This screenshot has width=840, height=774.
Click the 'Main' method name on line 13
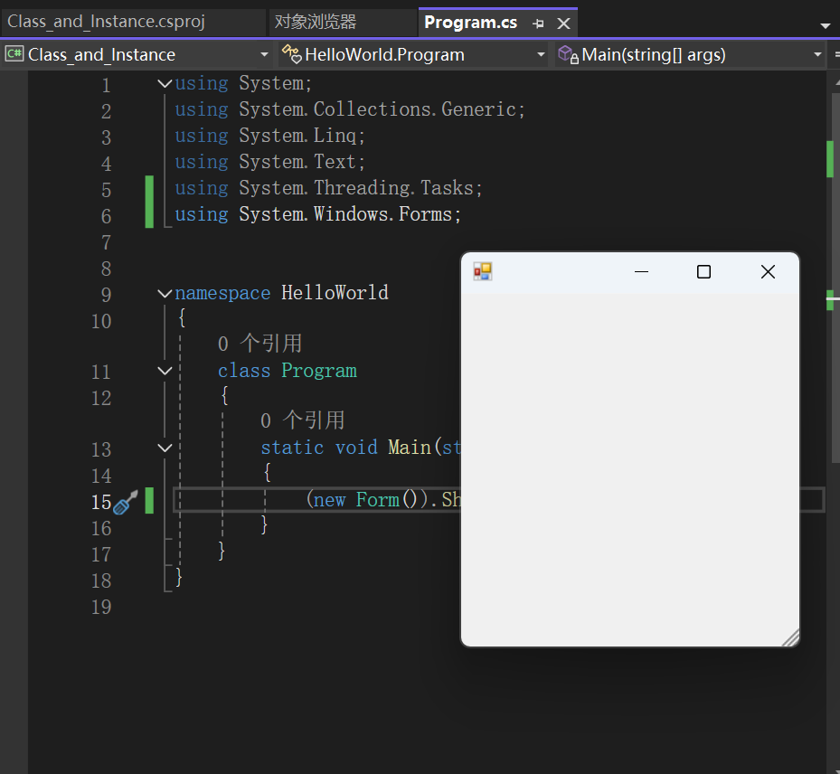click(x=410, y=448)
